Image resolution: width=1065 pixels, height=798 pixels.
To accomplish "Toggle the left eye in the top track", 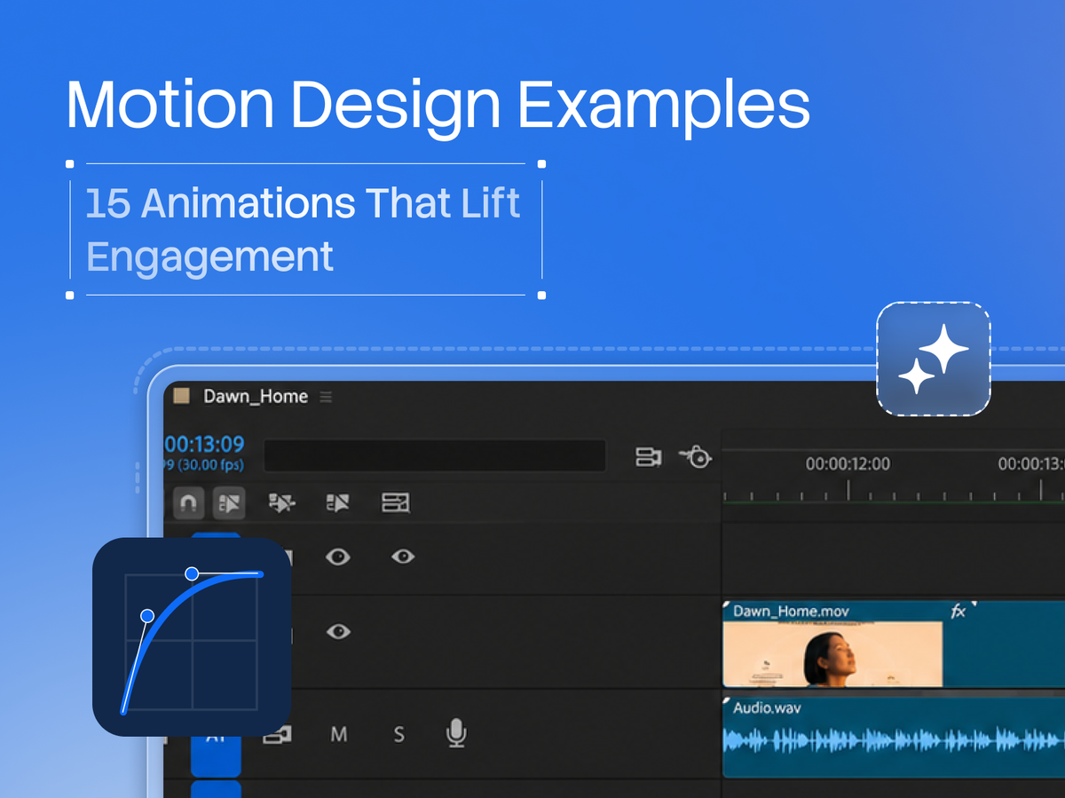I will point(337,557).
